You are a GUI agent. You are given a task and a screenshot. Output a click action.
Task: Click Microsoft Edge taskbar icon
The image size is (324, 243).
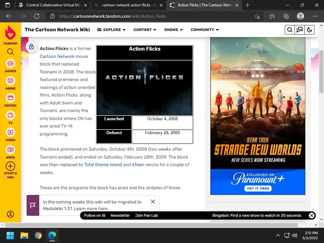(52, 235)
